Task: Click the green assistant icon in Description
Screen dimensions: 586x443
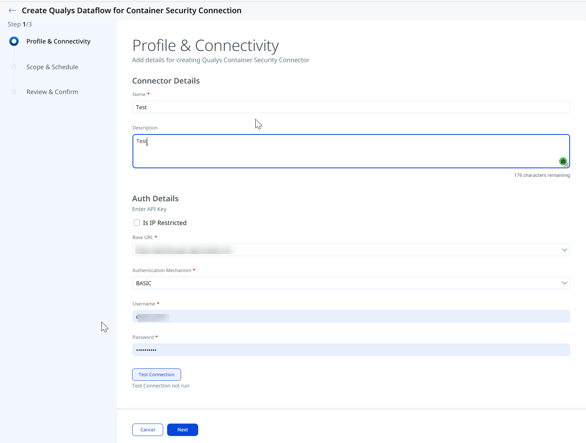Action: pos(563,161)
